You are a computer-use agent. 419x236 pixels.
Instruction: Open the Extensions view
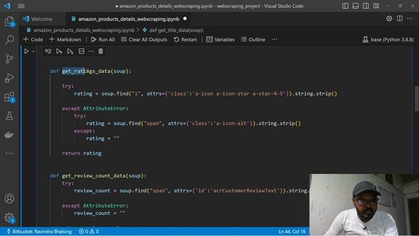click(9, 97)
